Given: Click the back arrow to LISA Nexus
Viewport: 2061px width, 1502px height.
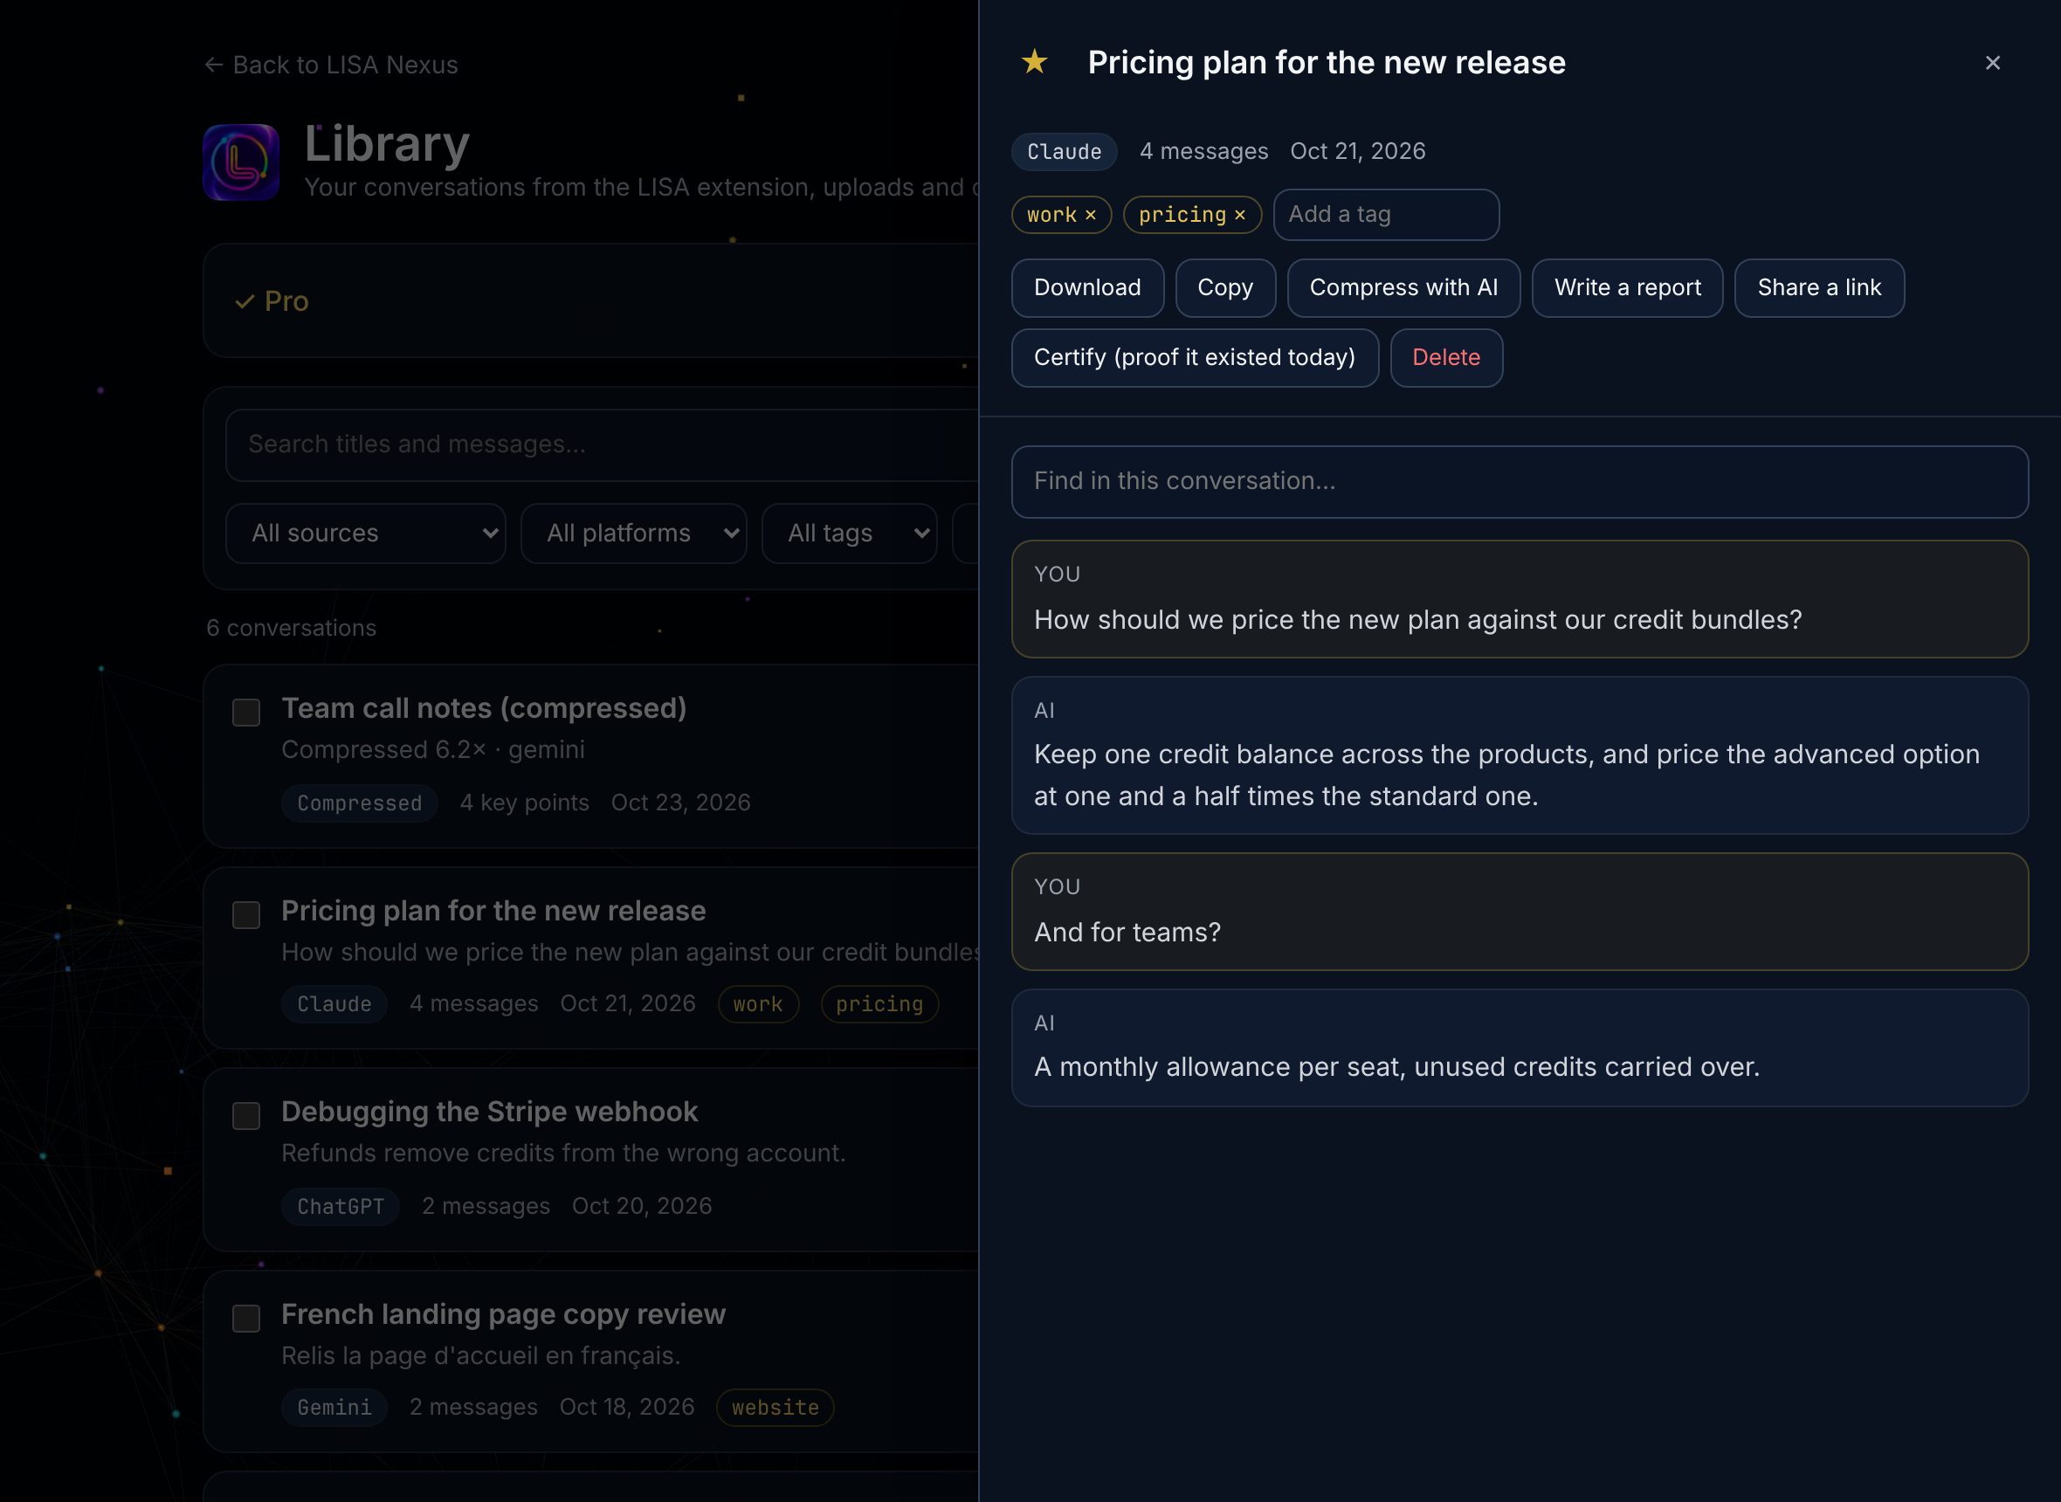Looking at the screenshot, I should (x=214, y=65).
